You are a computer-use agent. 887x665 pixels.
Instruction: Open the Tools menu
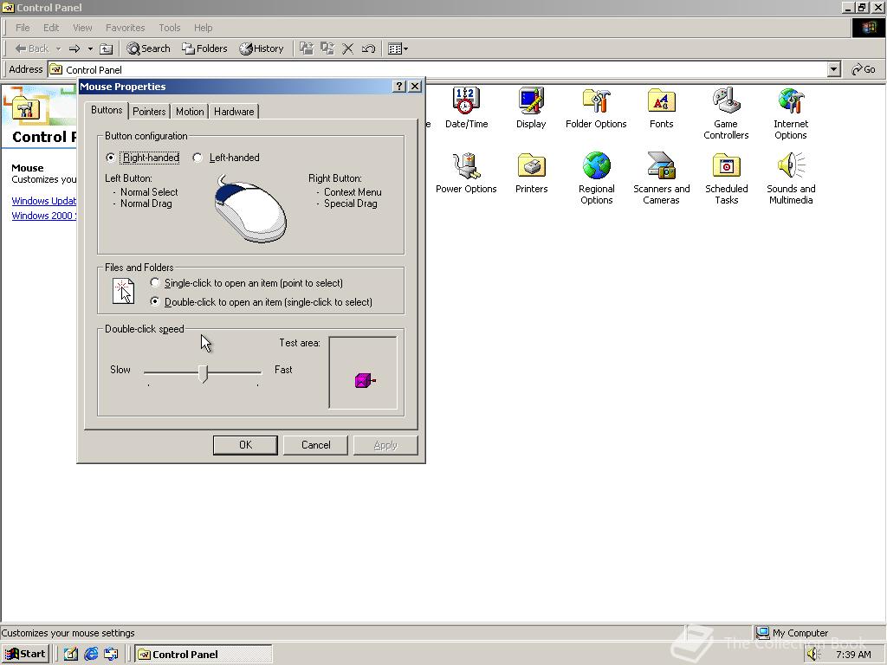tap(169, 28)
